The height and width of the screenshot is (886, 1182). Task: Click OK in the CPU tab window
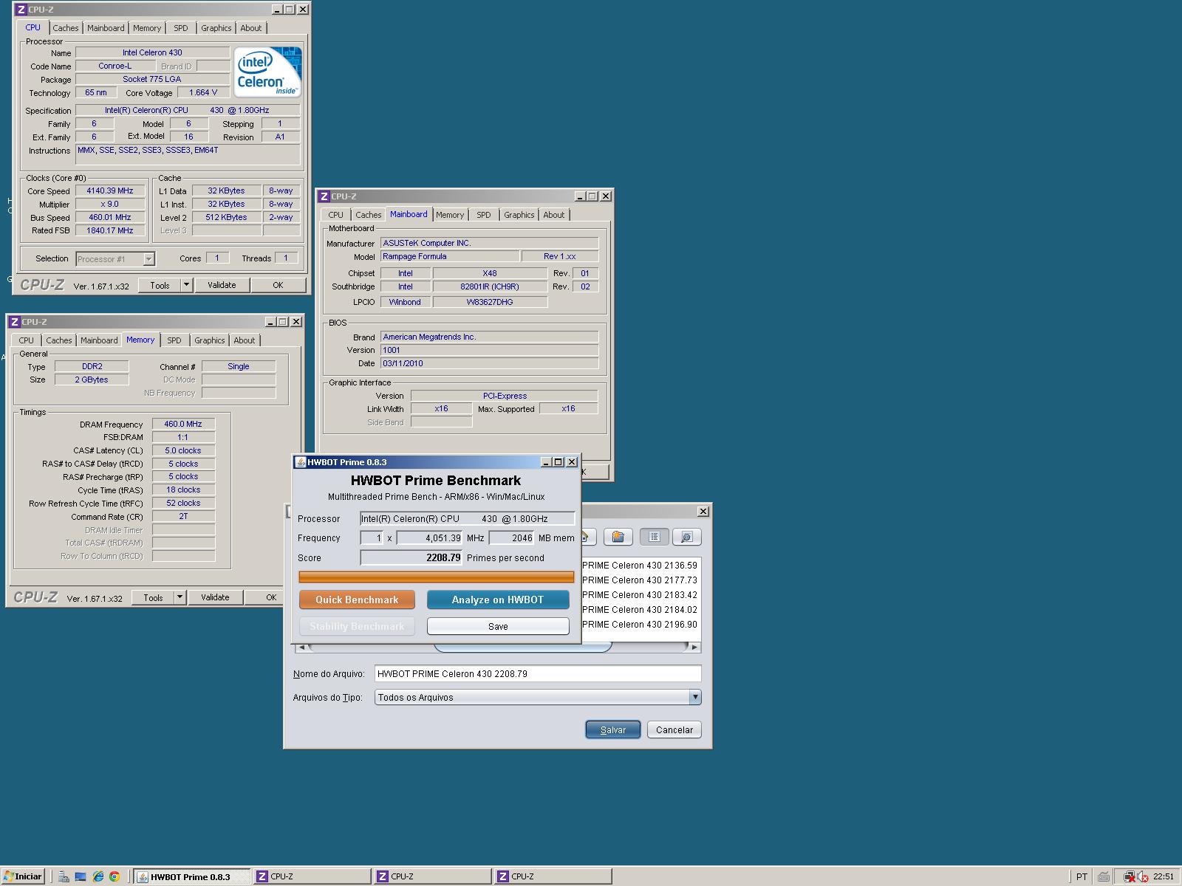278,285
